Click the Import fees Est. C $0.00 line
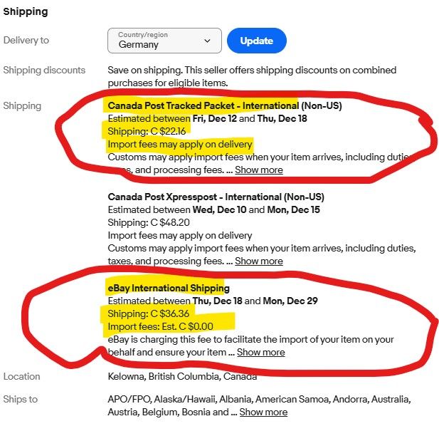This screenshot has width=439, height=431. click(160, 327)
